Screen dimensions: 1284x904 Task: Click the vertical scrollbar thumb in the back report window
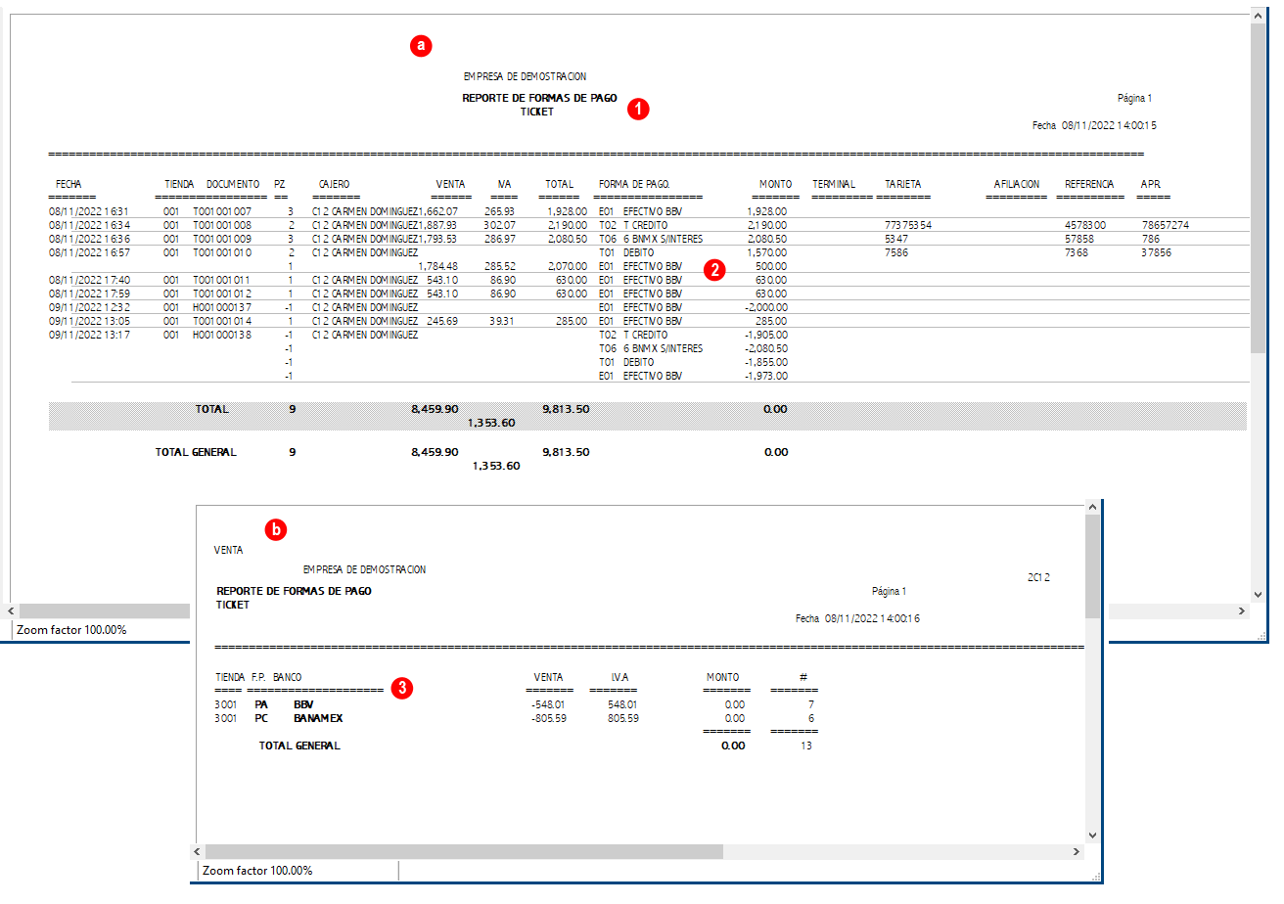coord(1259,190)
